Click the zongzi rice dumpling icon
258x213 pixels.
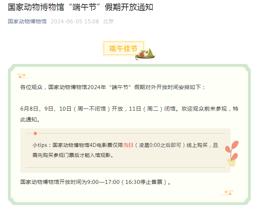click(x=145, y=54)
